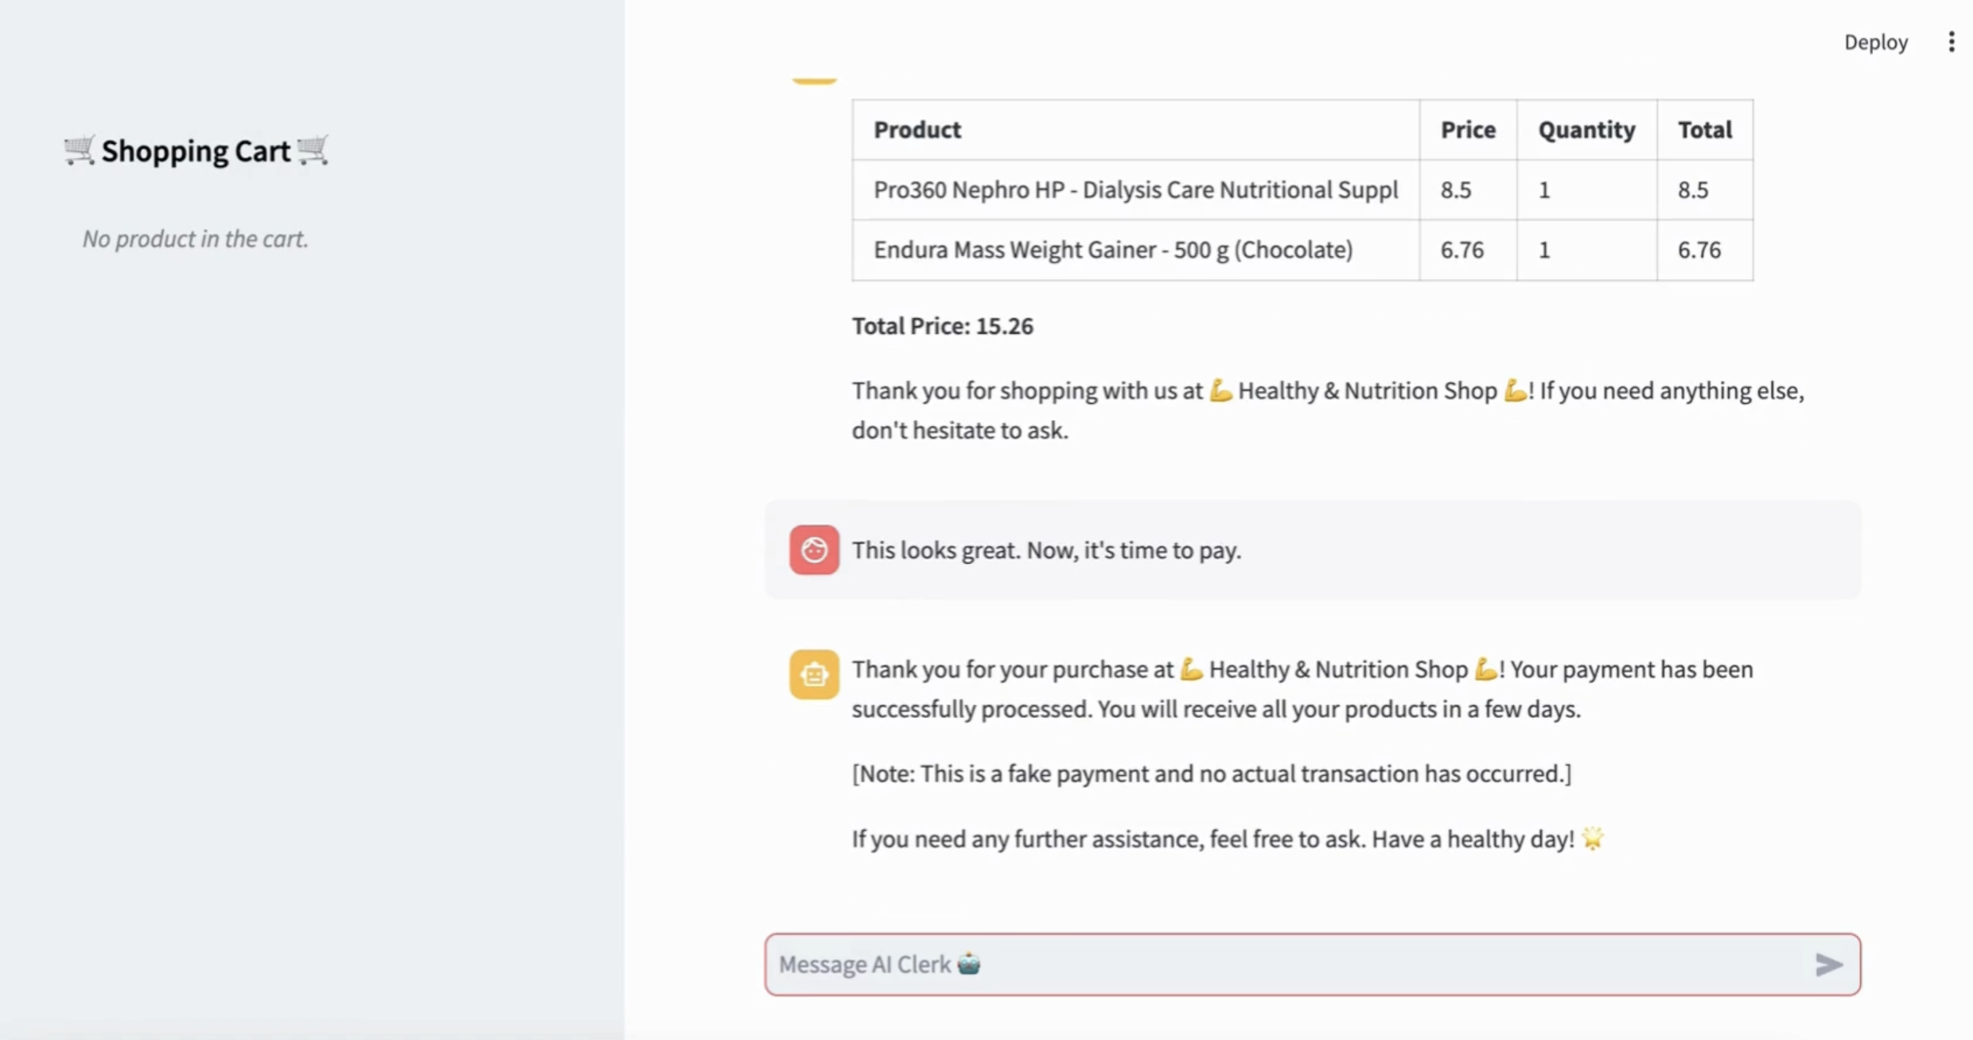
Task: Click the "No product in the cart" message
Action: click(196, 239)
